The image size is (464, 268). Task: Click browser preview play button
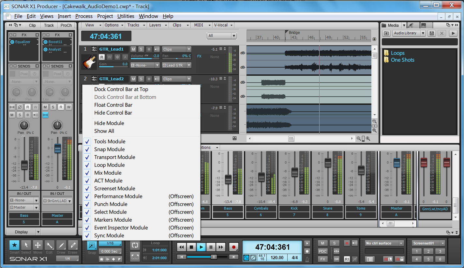(453, 33)
